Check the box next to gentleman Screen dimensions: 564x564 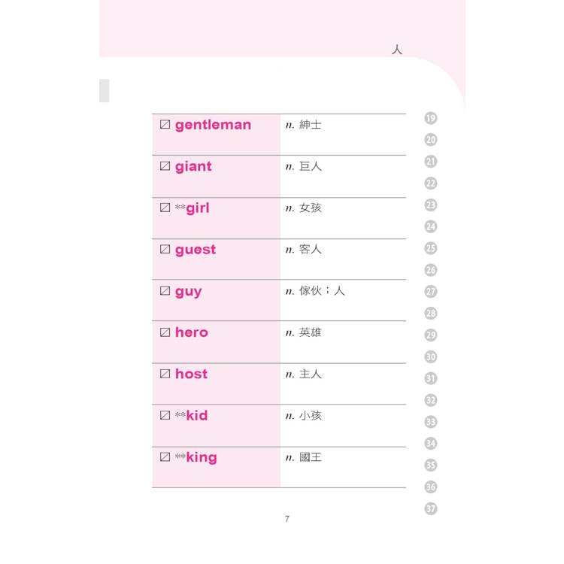(x=165, y=125)
